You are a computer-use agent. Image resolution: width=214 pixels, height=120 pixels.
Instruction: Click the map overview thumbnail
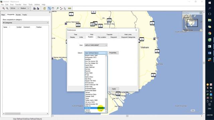(192, 23)
